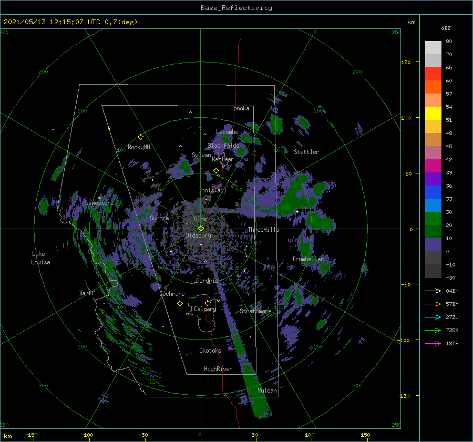Pick the tan 45–48 dBZ color swatch
Image resolution: width=473 pixels, height=442 pixels.
tap(433, 139)
